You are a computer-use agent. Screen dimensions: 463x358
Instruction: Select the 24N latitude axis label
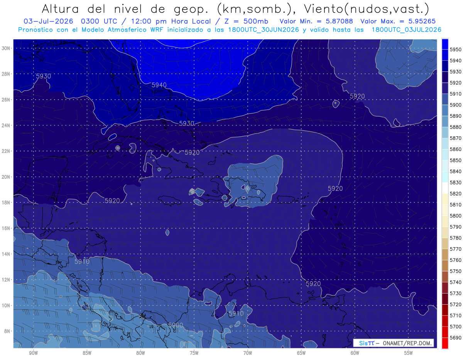pos(6,126)
